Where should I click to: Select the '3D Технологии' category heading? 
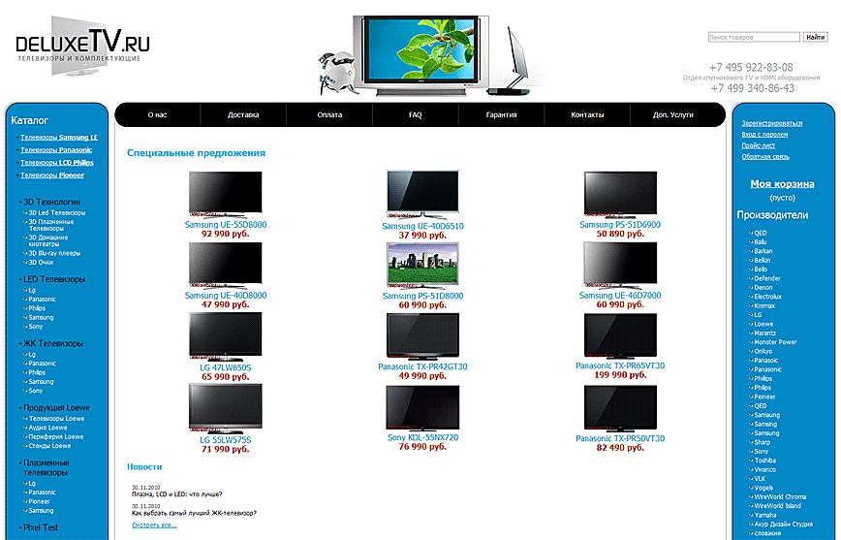[x=51, y=202]
